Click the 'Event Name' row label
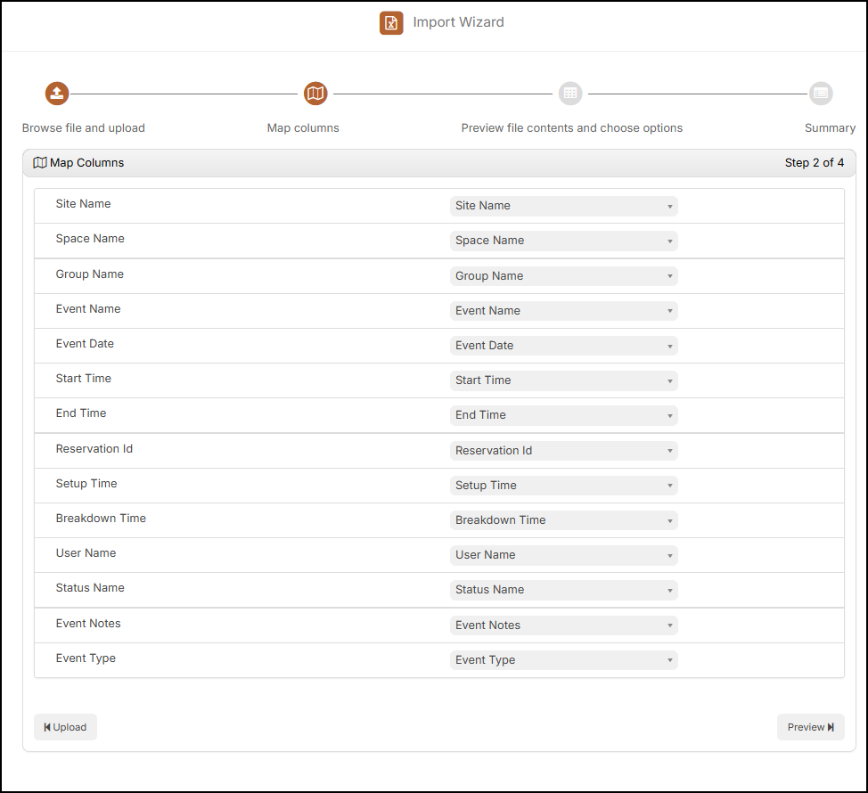The height and width of the screenshot is (793, 868). [88, 309]
